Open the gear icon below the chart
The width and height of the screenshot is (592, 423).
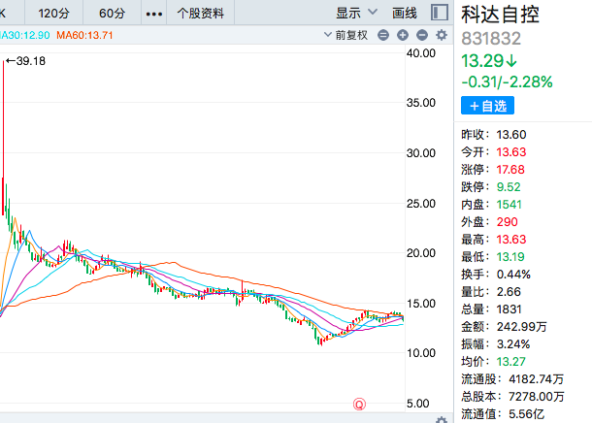coord(442,419)
